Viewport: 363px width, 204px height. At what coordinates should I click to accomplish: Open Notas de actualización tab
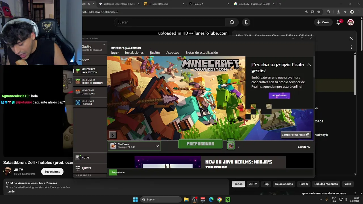202,53
